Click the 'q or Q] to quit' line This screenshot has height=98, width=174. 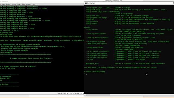pyautogui.click(x=8, y=68)
